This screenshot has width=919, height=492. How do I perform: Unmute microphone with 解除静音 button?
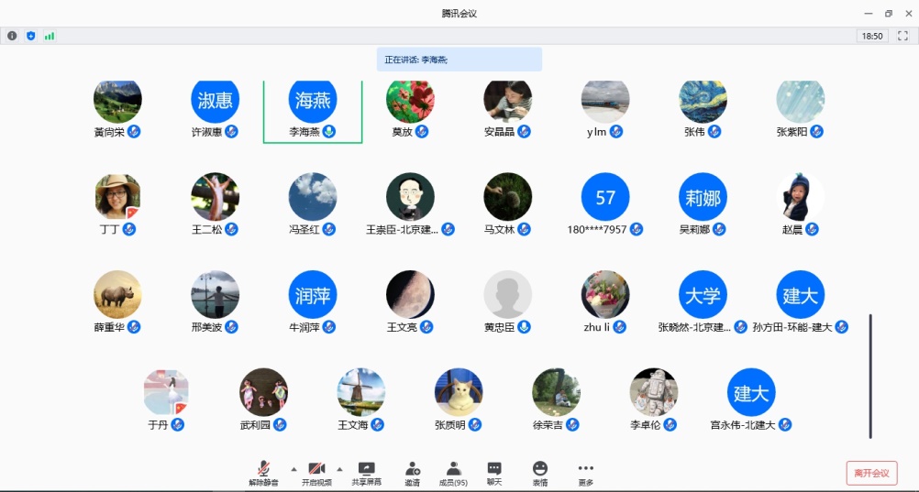[x=263, y=468]
